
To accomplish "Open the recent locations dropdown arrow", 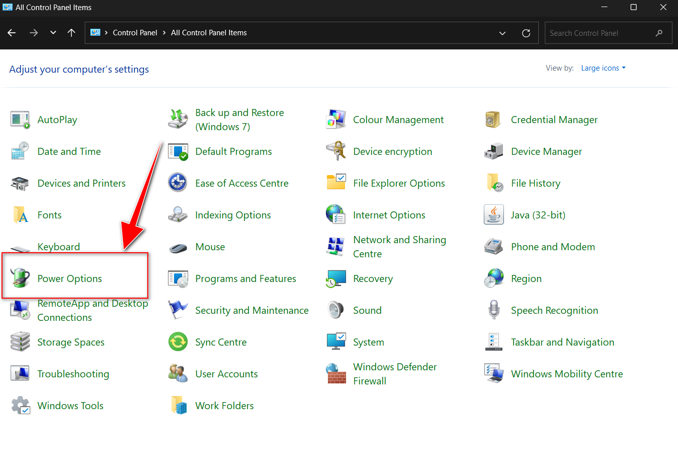I will (x=53, y=33).
